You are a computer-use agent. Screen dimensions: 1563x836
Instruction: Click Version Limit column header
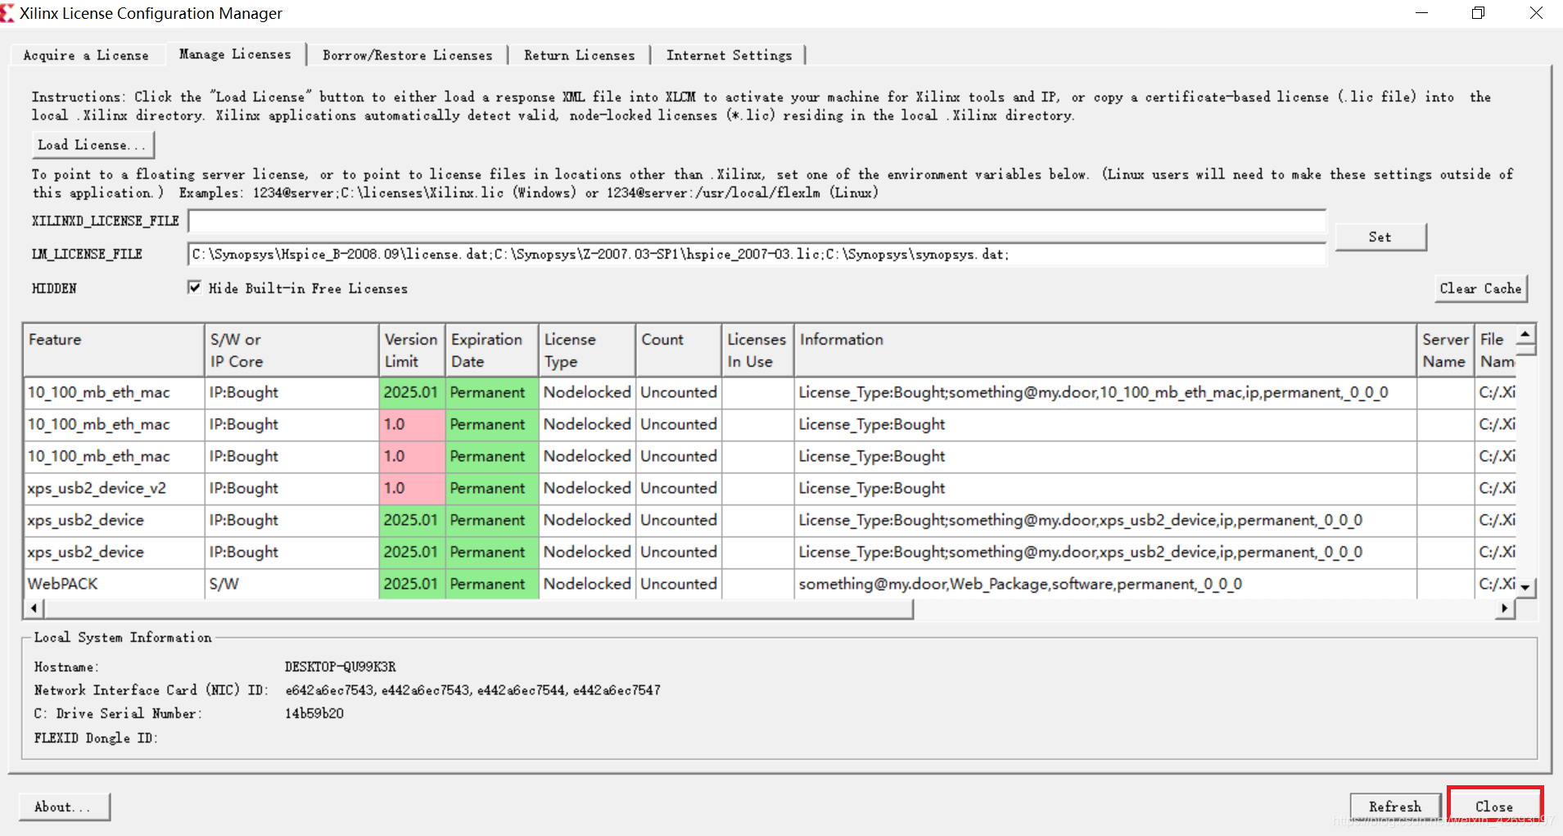[x=412, y=350]
